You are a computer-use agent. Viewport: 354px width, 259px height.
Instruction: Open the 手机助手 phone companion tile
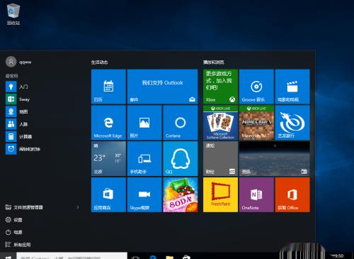tap(144, 159)
